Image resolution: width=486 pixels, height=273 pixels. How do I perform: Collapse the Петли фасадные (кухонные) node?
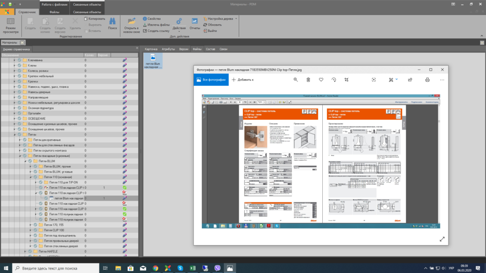tap(20, 156)
